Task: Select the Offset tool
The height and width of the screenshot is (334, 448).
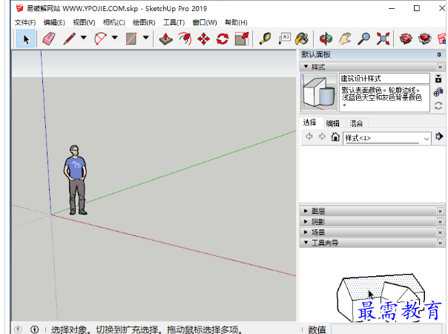Action: [x=185, y=39]
